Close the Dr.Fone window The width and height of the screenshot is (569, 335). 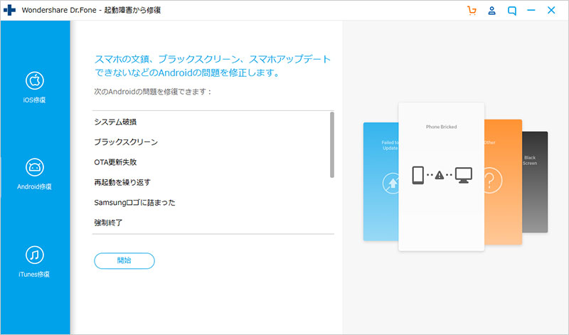coord(551,10)
